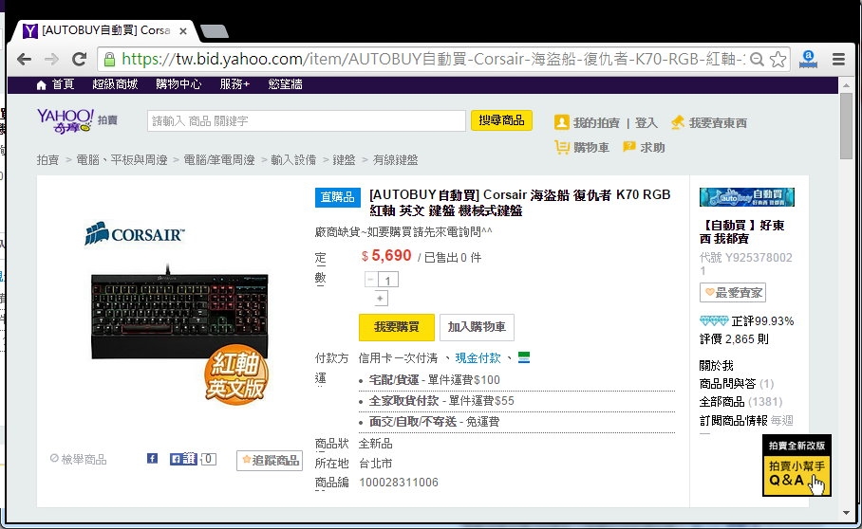This screenshot has height=529, width=862.
Task: Open the browser extension icon next to star
Action: click(x=808, y=59)
